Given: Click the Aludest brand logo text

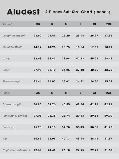Looking at the screenshot, I should click(23, 12).
